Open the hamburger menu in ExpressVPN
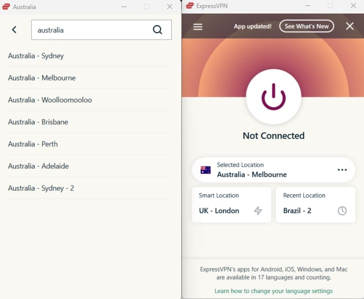 198,27
